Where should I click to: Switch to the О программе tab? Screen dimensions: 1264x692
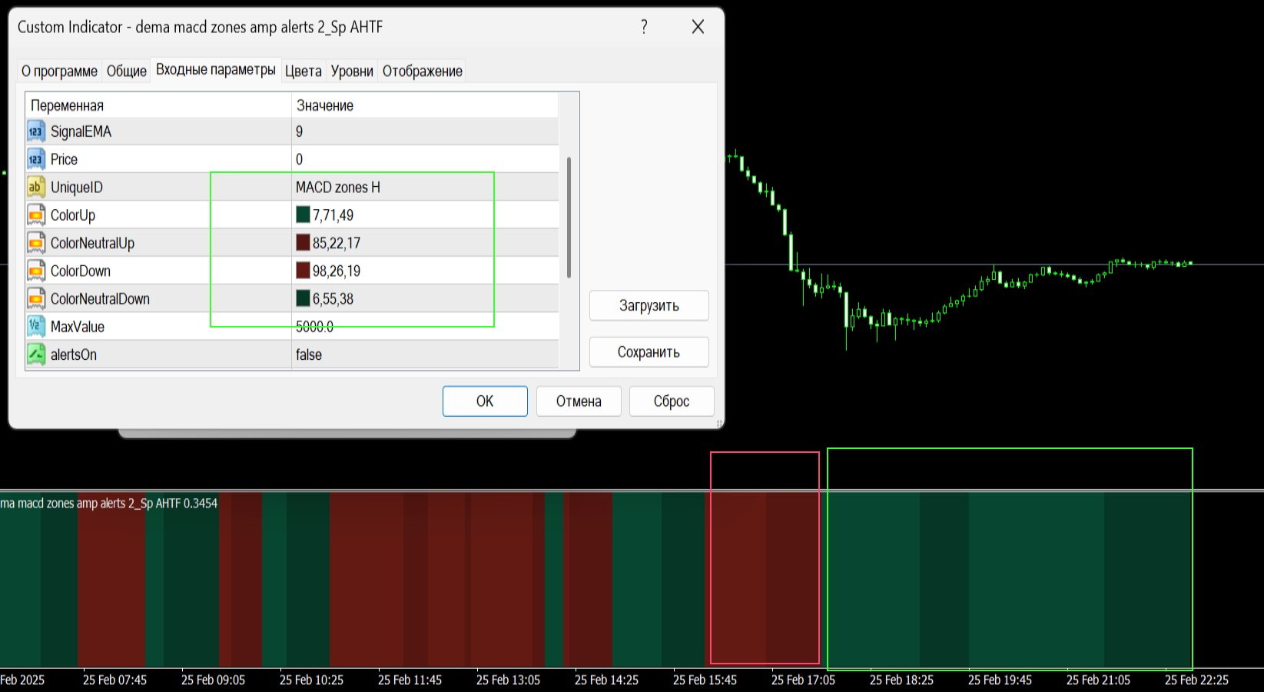(x=59, y=71)
